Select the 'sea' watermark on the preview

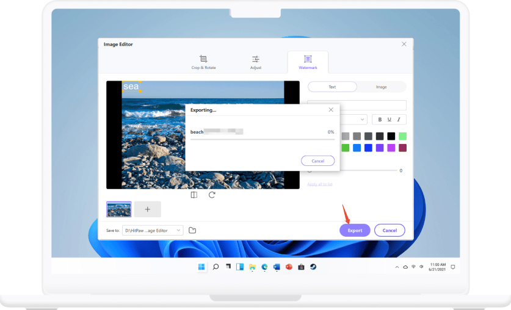(131, 86)
